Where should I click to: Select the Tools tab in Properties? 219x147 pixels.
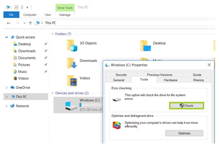[x=144, y=79]
